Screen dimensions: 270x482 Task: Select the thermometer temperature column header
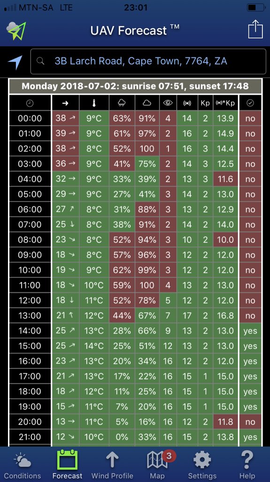[x=94, y=103]
